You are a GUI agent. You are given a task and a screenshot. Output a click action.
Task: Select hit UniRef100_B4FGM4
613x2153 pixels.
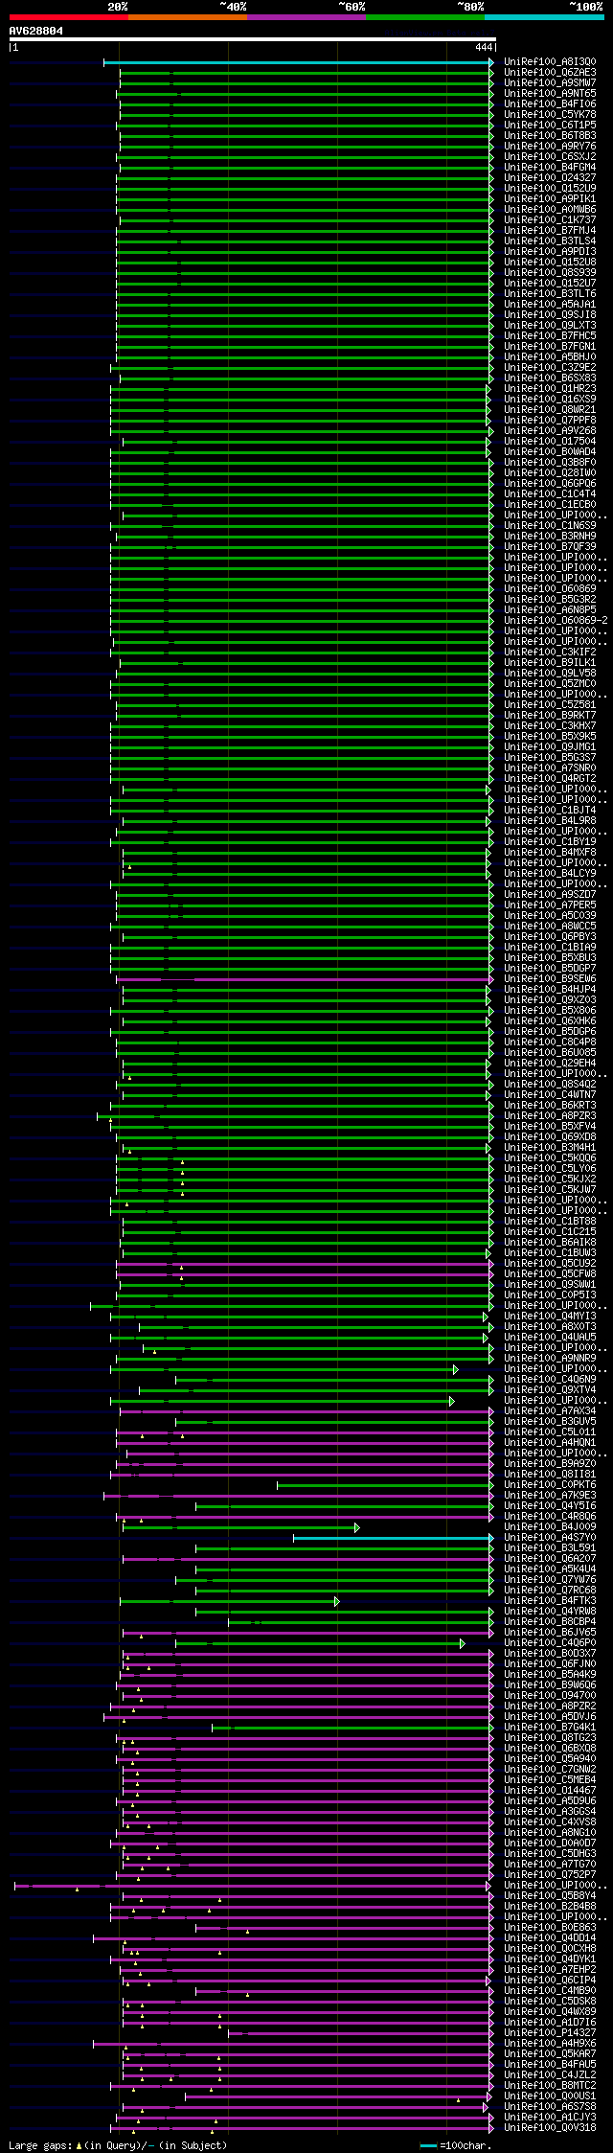pos(550,168)
